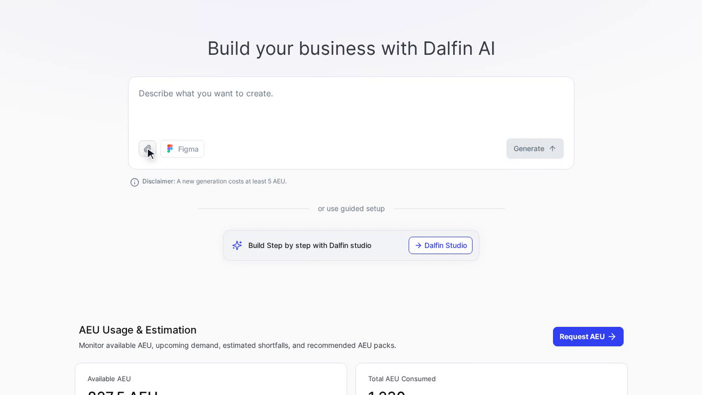Click the up arrow inside Generate

click(552, 148)
